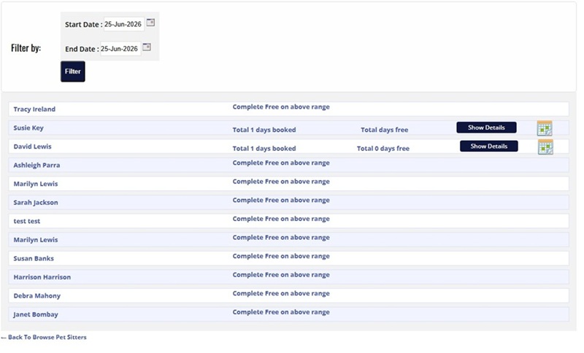Click 'Total 0 days free' text
584x353 pixels.
tap(383, 148)
